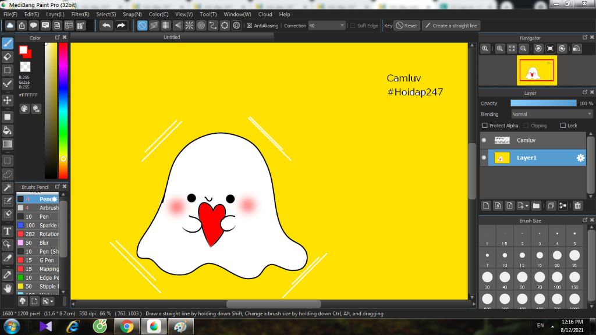Select the Magic Wand tool

click(x=7, y=187)
